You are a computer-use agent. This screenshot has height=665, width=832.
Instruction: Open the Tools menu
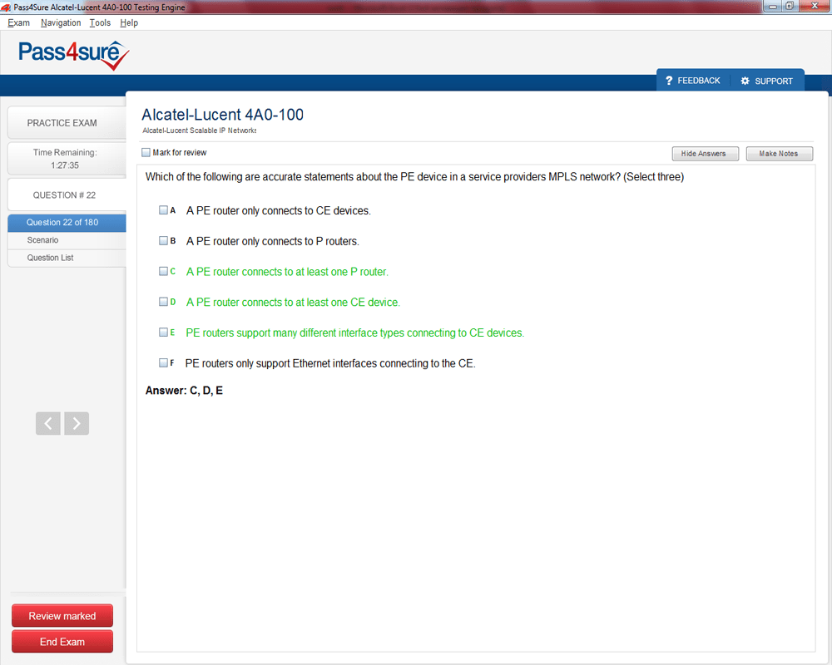[x=100, y=23]
